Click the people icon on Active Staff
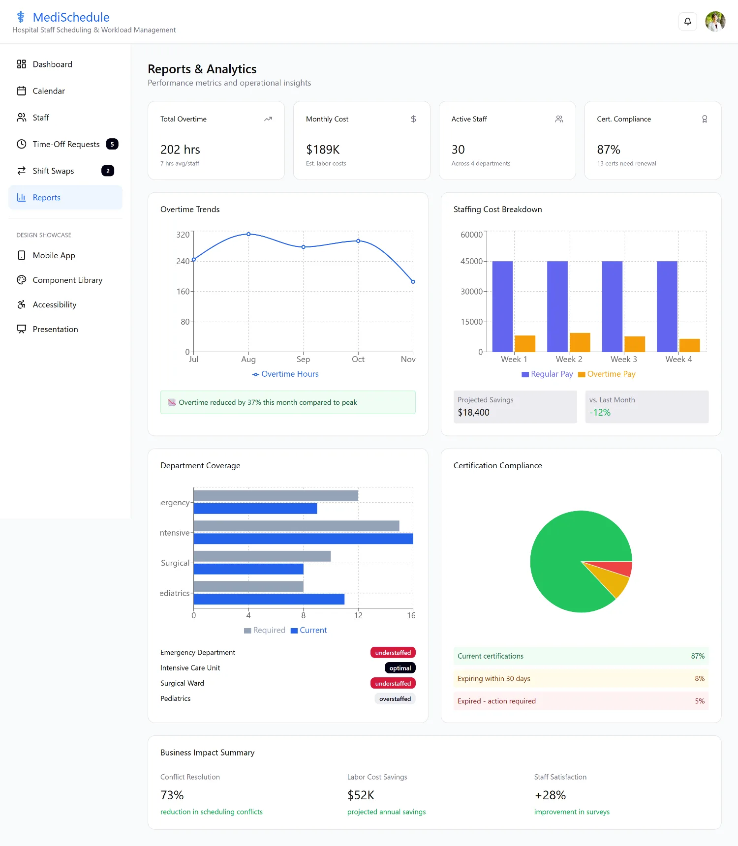This screenshot has height=846, width=738. point(559,119)
